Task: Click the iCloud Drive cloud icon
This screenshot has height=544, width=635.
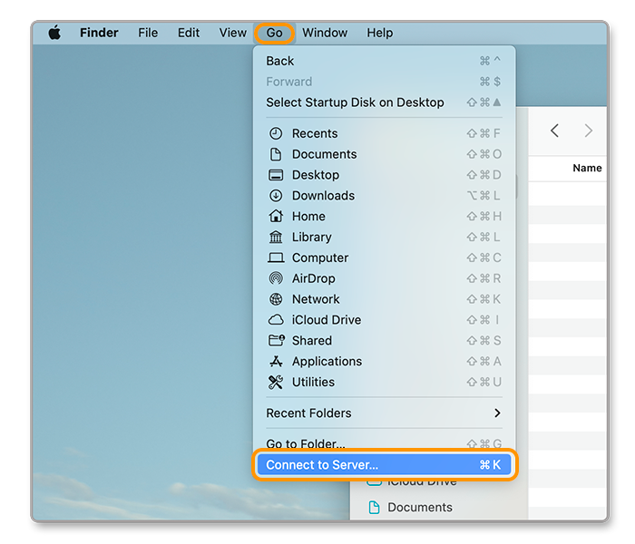Action: (x=276, y=320)
